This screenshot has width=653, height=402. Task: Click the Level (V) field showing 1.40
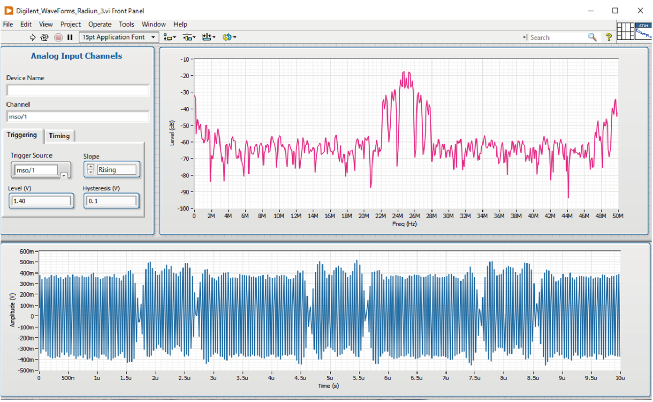(41, 201)
